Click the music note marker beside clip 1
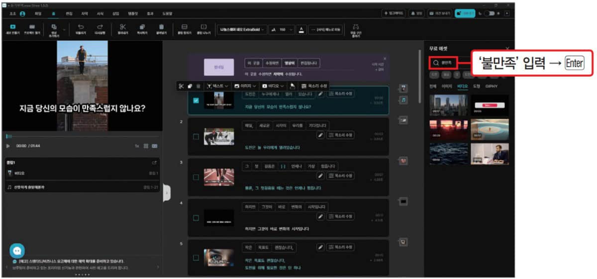 coord(403,100)
